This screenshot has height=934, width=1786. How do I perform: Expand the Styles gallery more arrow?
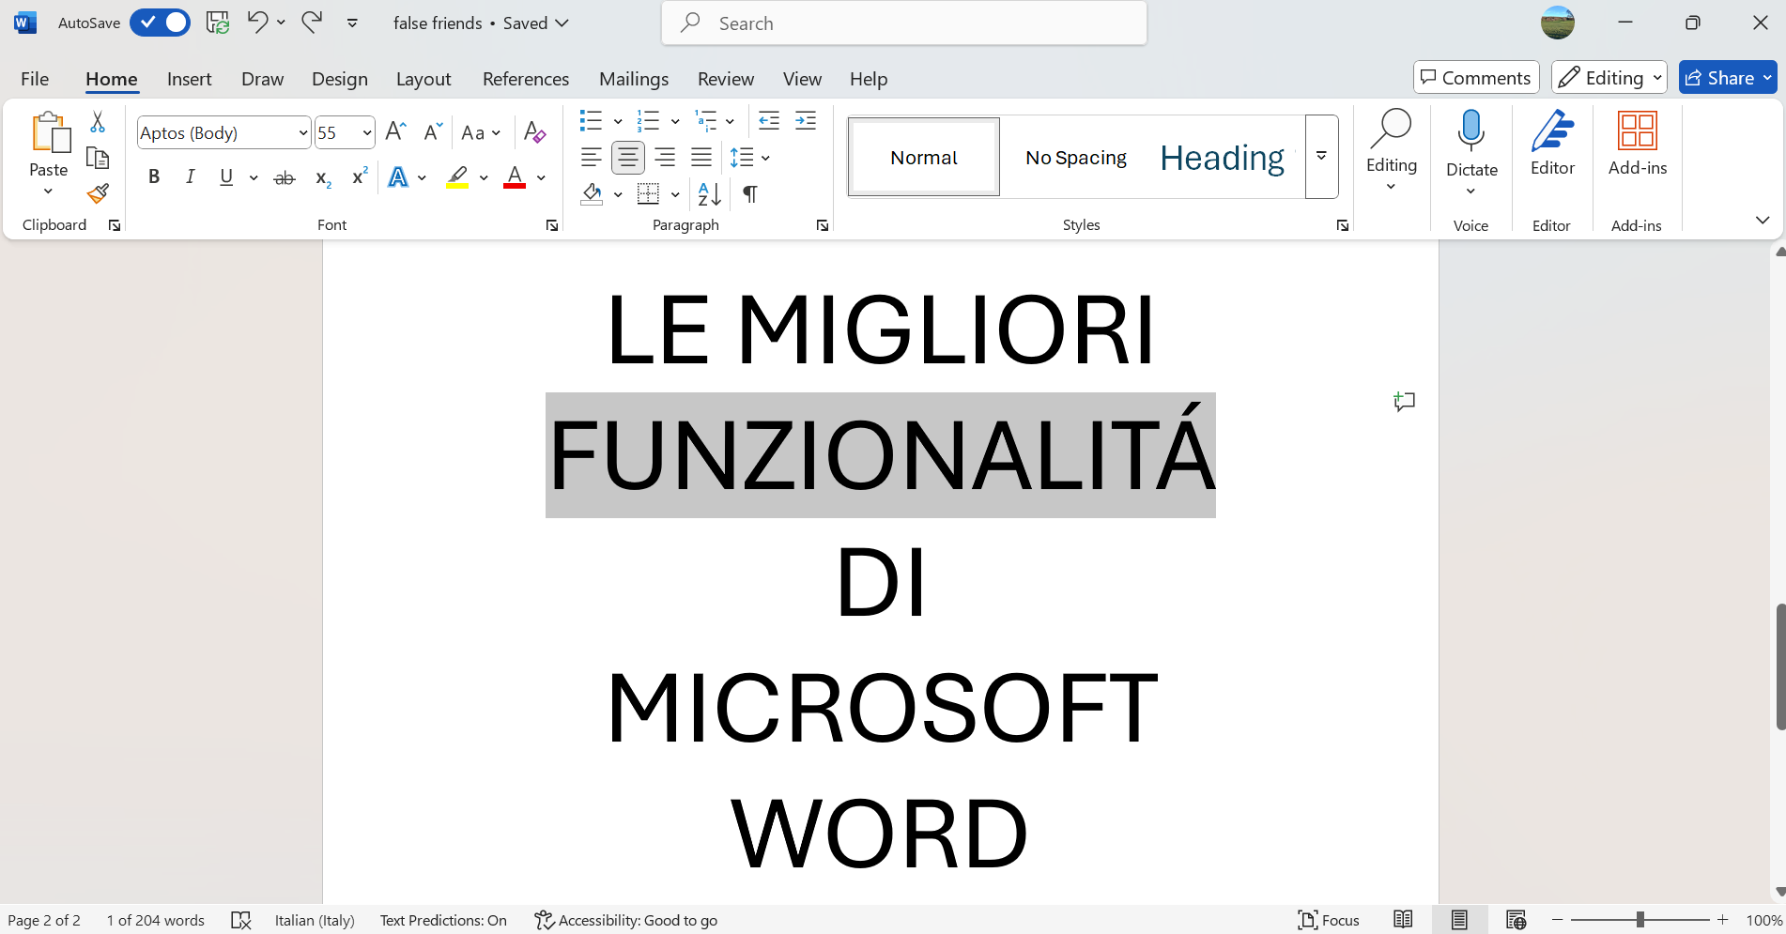(1321, 157)
